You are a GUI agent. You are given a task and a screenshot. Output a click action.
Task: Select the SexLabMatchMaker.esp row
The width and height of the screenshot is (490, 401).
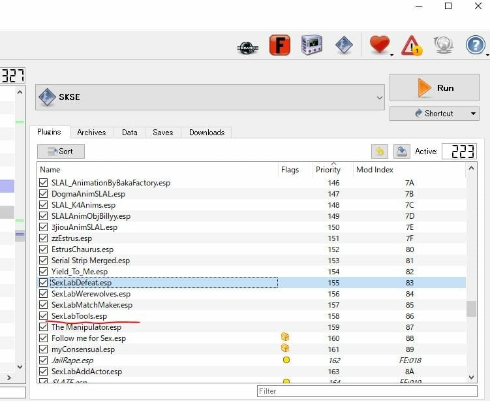252,305
